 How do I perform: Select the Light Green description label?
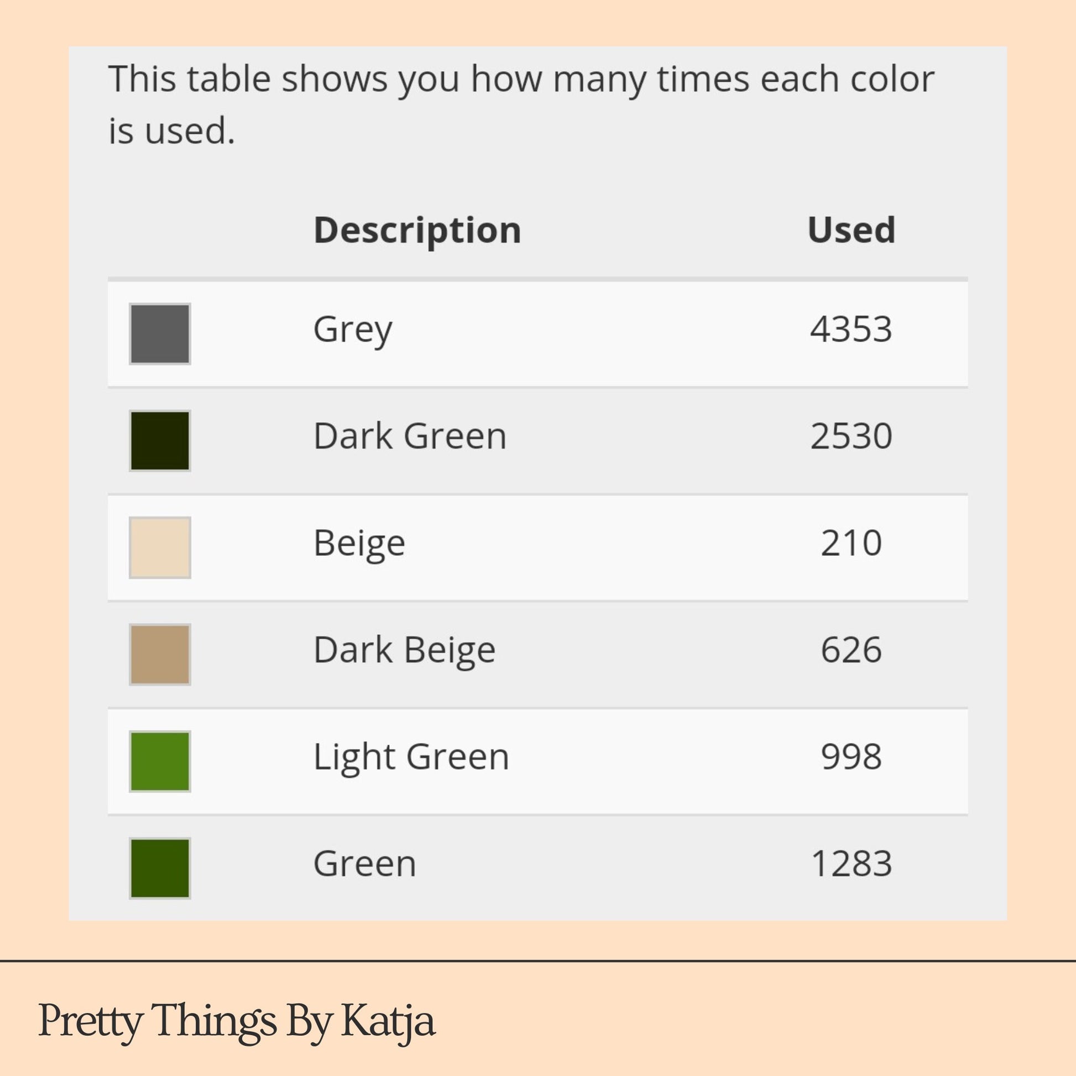411,758
